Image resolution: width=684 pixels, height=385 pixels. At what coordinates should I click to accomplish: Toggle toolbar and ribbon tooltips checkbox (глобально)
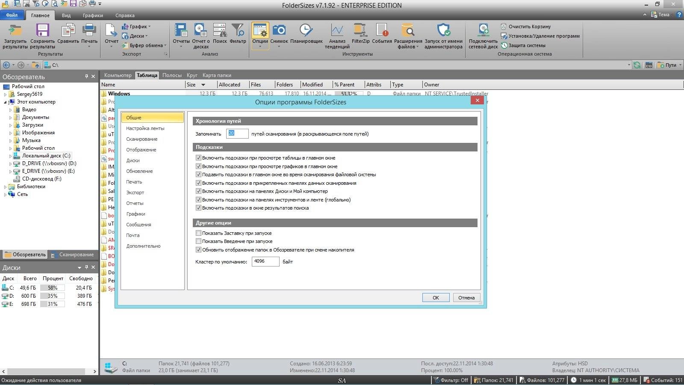(198, 200)
